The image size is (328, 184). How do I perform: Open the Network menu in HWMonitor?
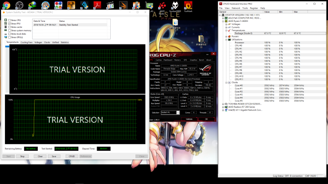click(236, 8)
